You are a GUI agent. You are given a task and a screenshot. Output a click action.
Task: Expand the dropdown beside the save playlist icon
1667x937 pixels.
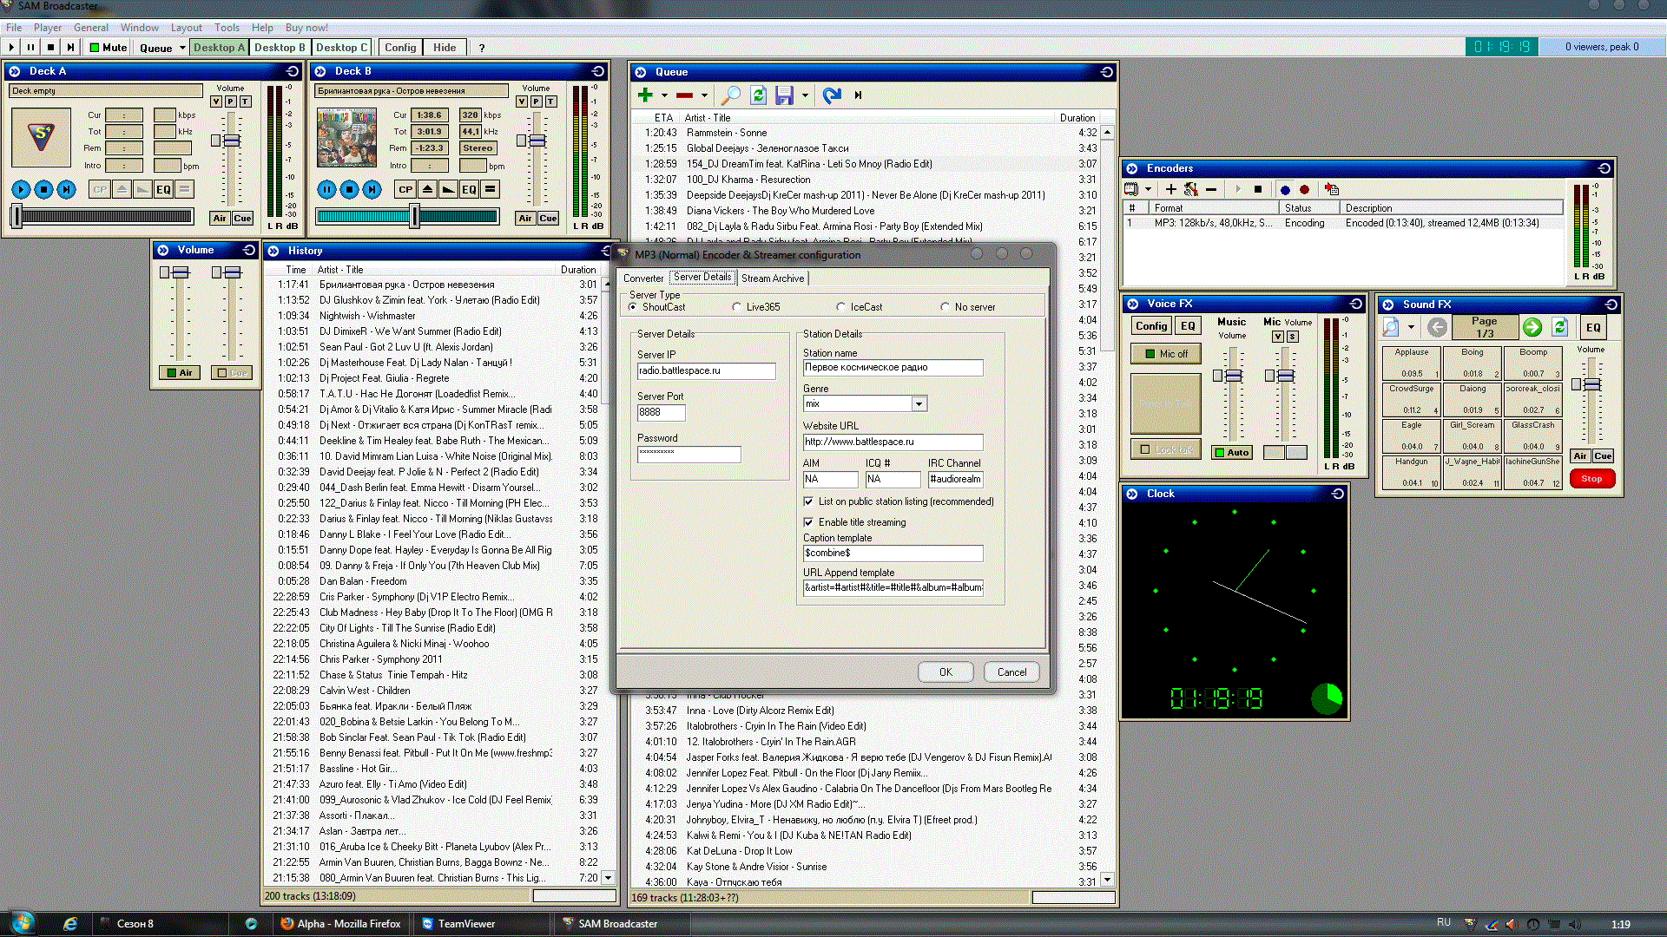click(806, 95)
